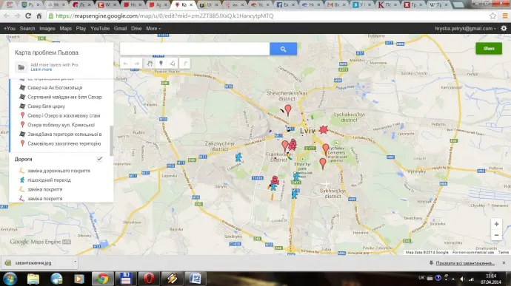Select заміна дорожнього покриття item
Viewport: 511px width, 286px height.
(x=59, y=171)
